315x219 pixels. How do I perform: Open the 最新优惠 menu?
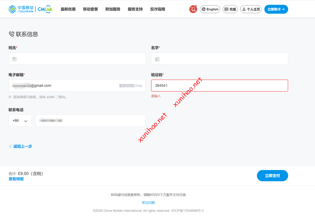(x=68, y=9)
